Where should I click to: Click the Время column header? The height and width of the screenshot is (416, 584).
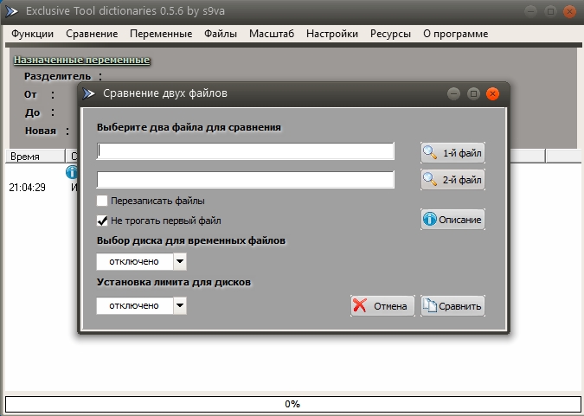[24, 157]
